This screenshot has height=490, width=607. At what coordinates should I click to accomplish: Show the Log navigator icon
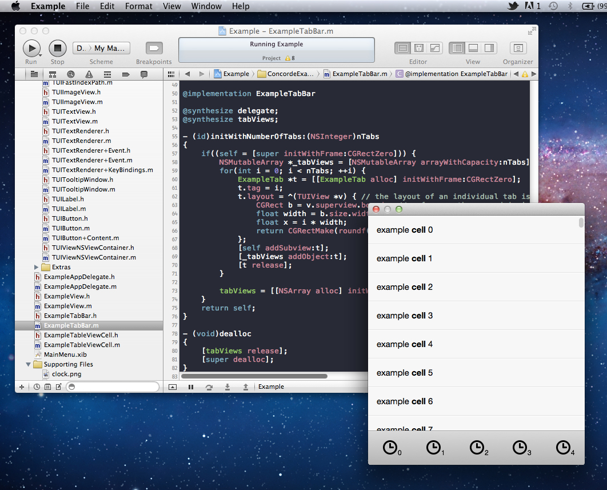[143, 74]
